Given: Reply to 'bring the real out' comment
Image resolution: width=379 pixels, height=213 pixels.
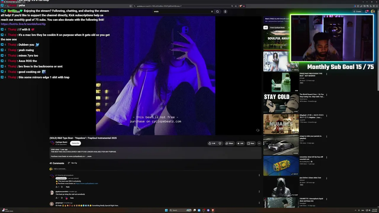Looking at the screenshot, I should [72, 198].
